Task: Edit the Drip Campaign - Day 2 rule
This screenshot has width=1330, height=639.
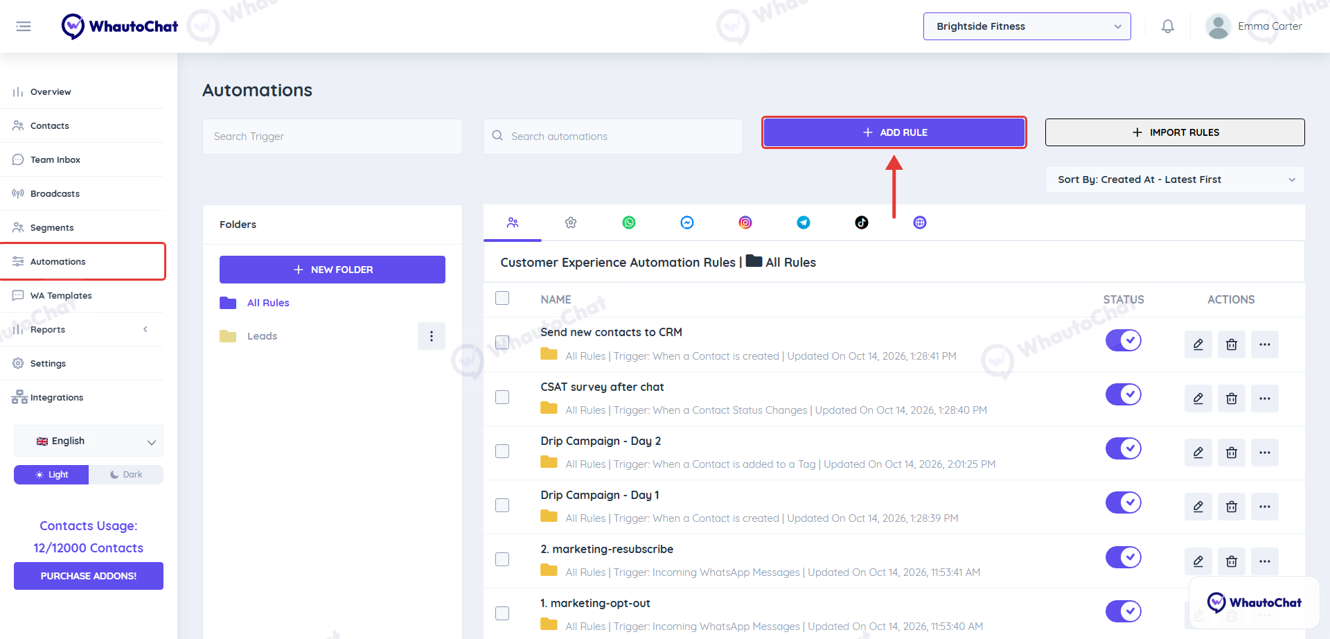Action: point(1198,453)
